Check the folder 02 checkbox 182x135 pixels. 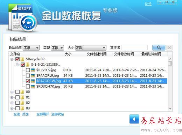(x=17, y=103)
